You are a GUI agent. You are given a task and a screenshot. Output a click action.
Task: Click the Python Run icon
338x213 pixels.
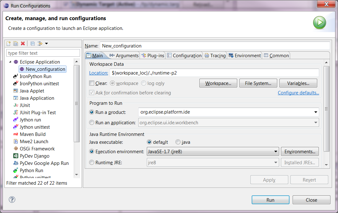(x=16, y=170)
